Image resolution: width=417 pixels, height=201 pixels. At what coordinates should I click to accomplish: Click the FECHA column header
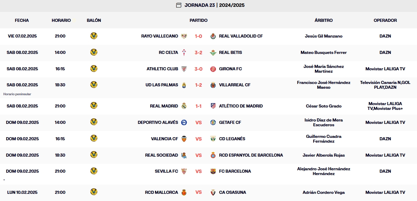22,20
